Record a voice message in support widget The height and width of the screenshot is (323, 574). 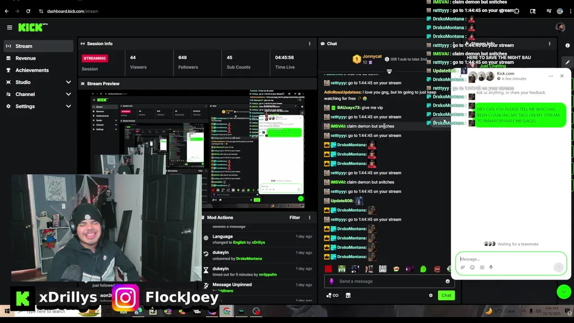pyautogui.click(x=491, y=267)
